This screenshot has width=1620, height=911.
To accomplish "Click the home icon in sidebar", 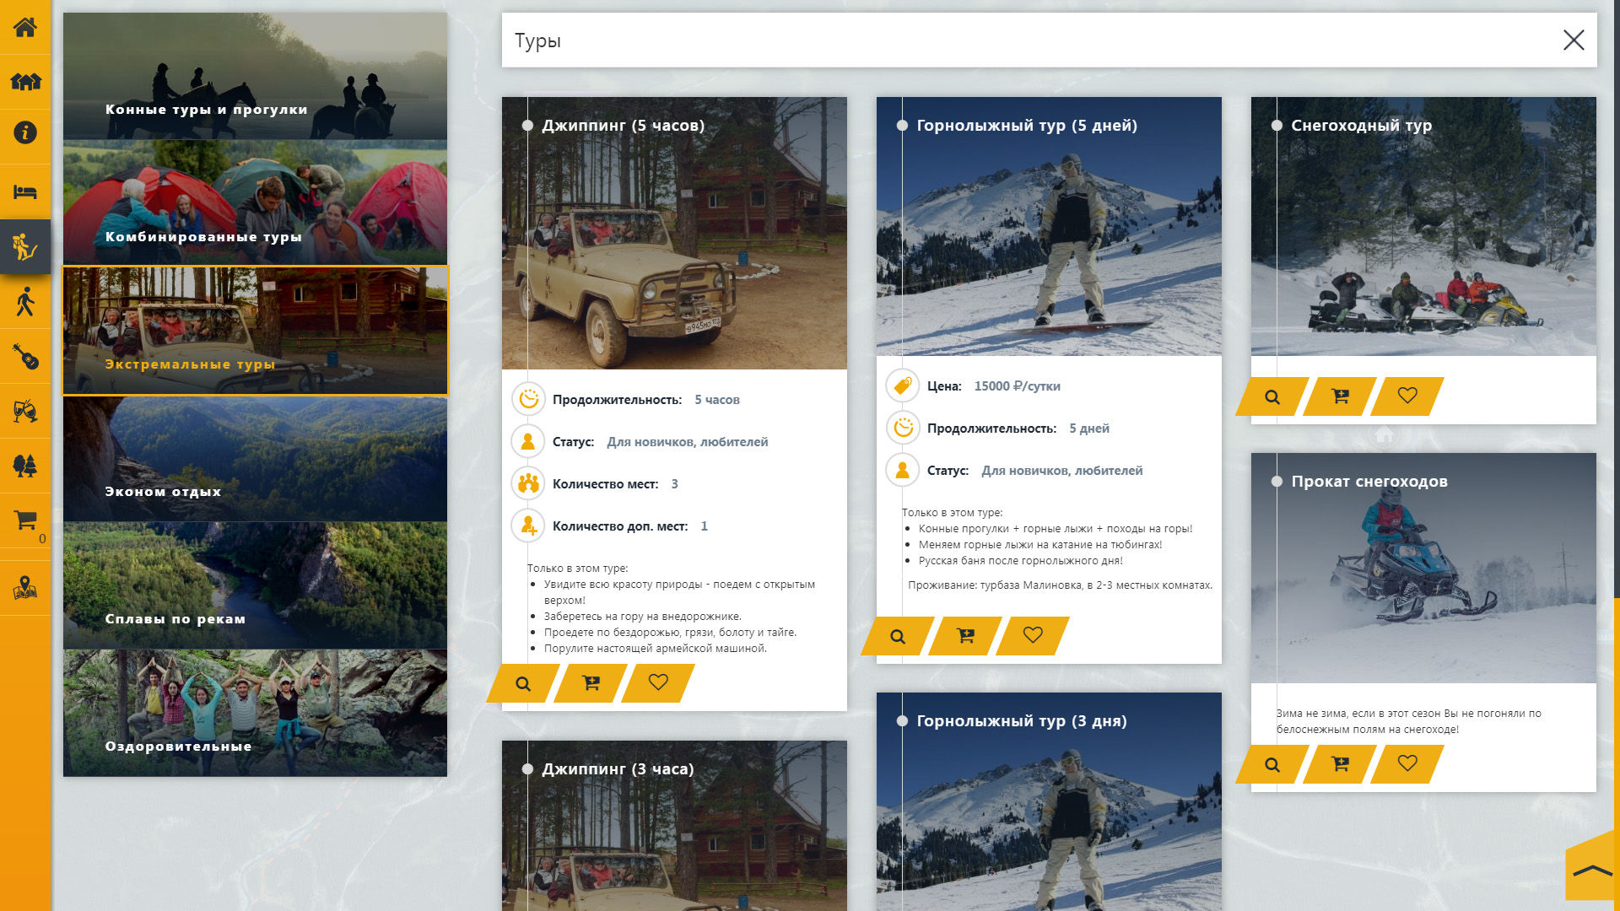I will (x=24, y=27).
